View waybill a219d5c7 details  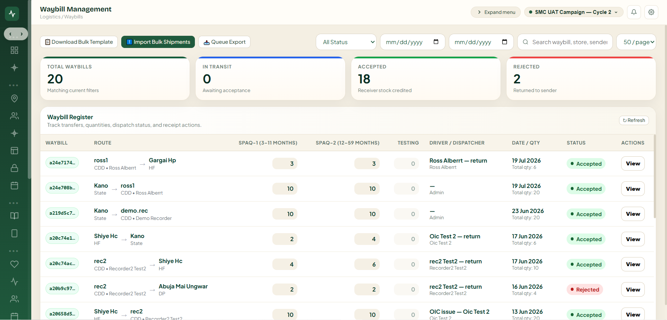[x=633, y=214]
